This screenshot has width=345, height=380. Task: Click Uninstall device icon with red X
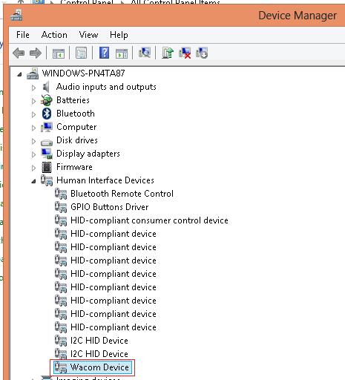(x=185, y=53)
